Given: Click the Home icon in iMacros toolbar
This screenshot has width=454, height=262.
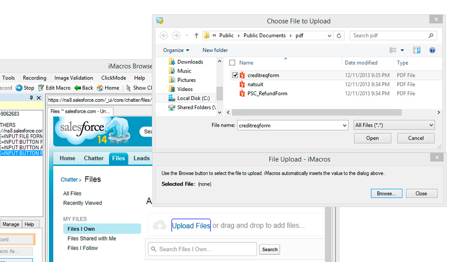Looking at the screenshot, I should [x=100, y=88].
